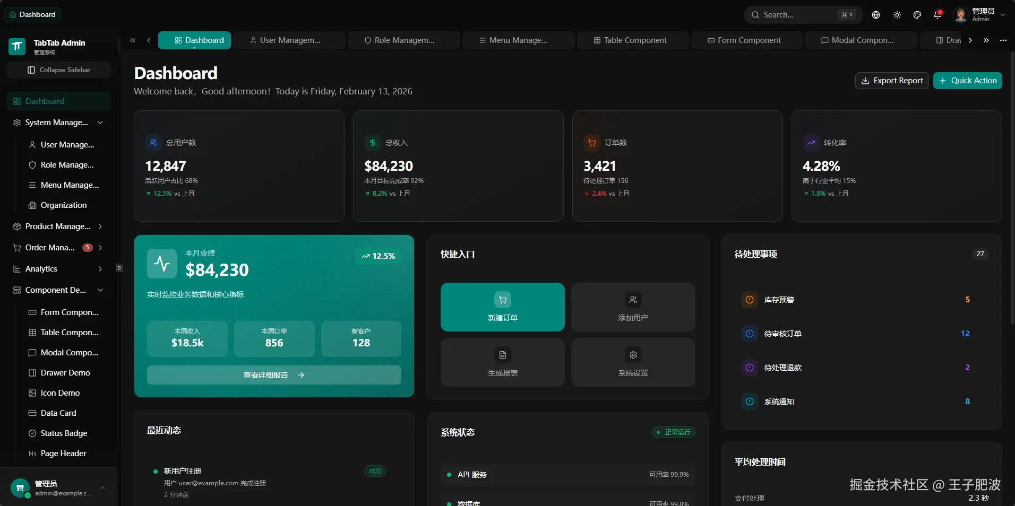Click the 生成报表 quick entry button

click(503, 362)
